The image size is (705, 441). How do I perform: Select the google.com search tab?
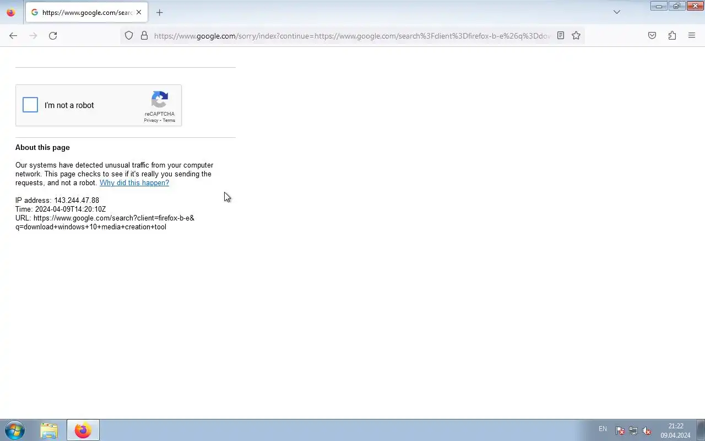pyautogui.click(x=86, y=12)
